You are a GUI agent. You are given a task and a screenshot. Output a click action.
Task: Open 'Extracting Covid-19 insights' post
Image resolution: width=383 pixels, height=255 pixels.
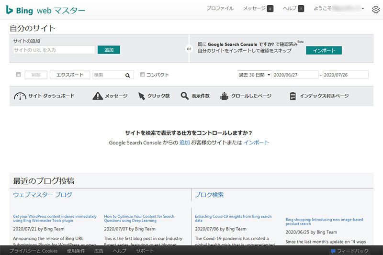(x=233, y=218)
